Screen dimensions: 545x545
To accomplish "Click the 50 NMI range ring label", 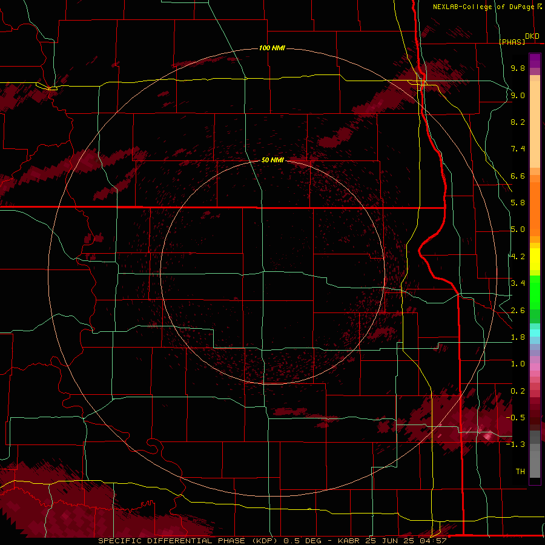I will [272, 160].
